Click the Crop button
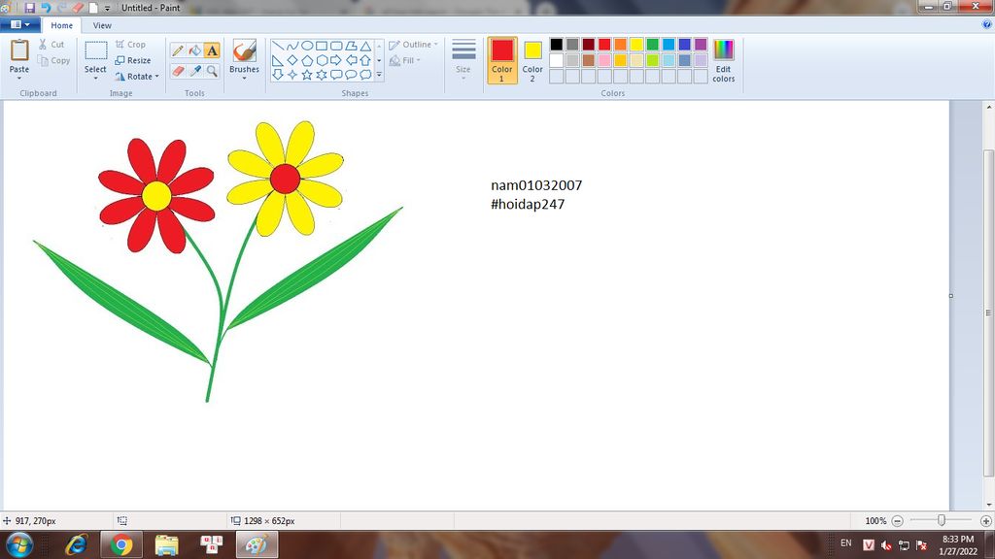Image resolution: width=995 pixels, height=559 pixels. pyautogui.click(x=131, y=45)
